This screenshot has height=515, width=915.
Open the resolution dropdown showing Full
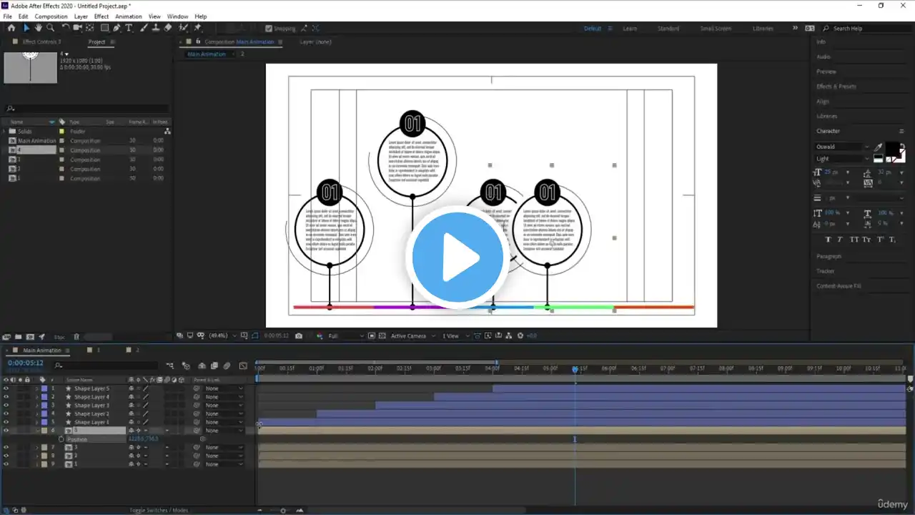pos(346,335)
